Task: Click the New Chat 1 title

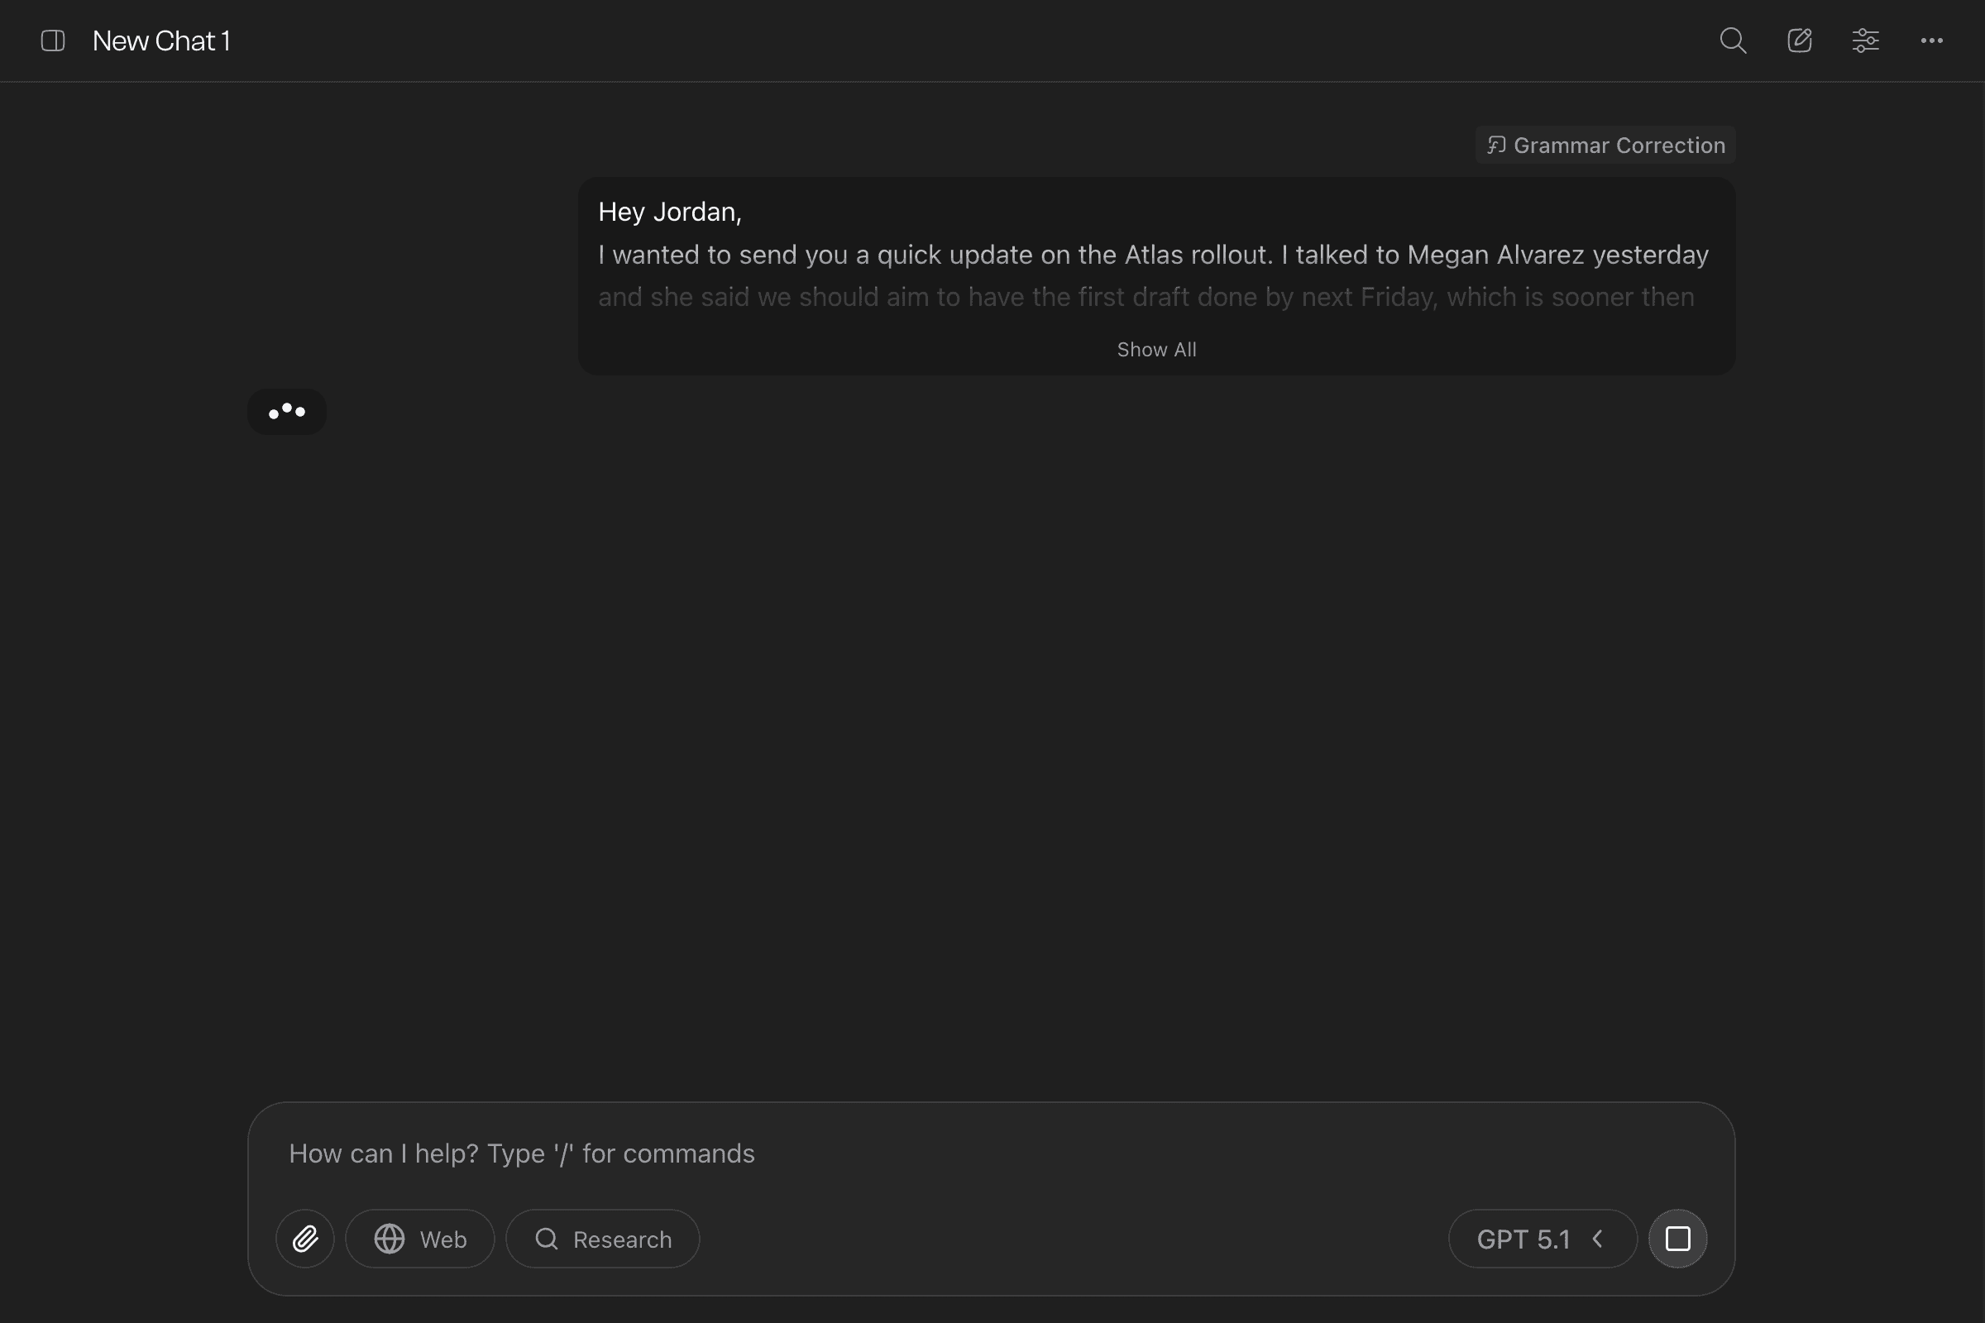Action: pos(161,41)
